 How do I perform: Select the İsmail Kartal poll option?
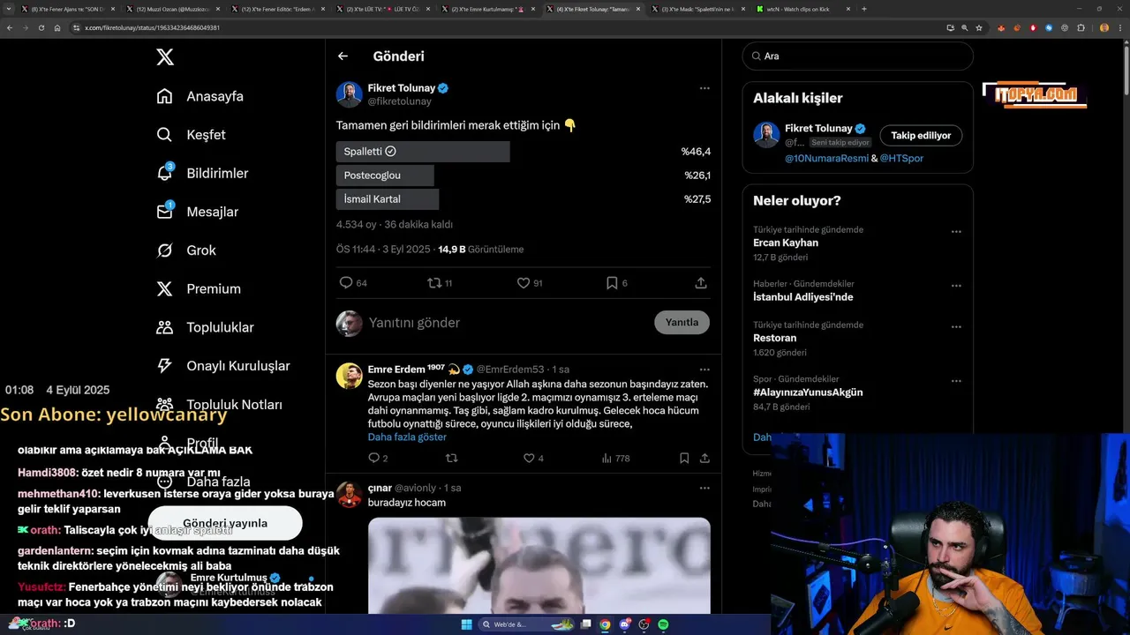[x=388, y=199]
